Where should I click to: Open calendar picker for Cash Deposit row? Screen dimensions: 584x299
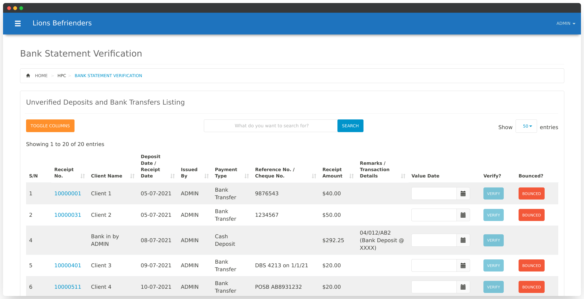coord(463,240)
